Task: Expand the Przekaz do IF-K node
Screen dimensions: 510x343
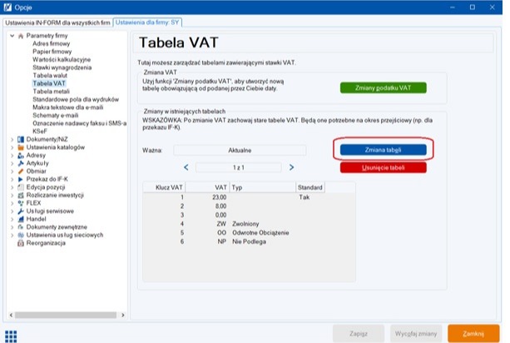Action: point(12,179)
